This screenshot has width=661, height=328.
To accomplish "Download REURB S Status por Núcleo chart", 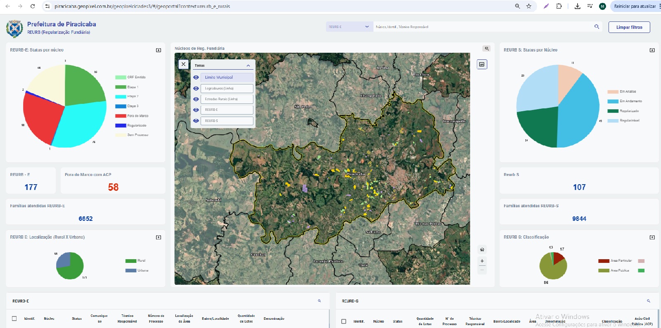I will tap(652, 50).
